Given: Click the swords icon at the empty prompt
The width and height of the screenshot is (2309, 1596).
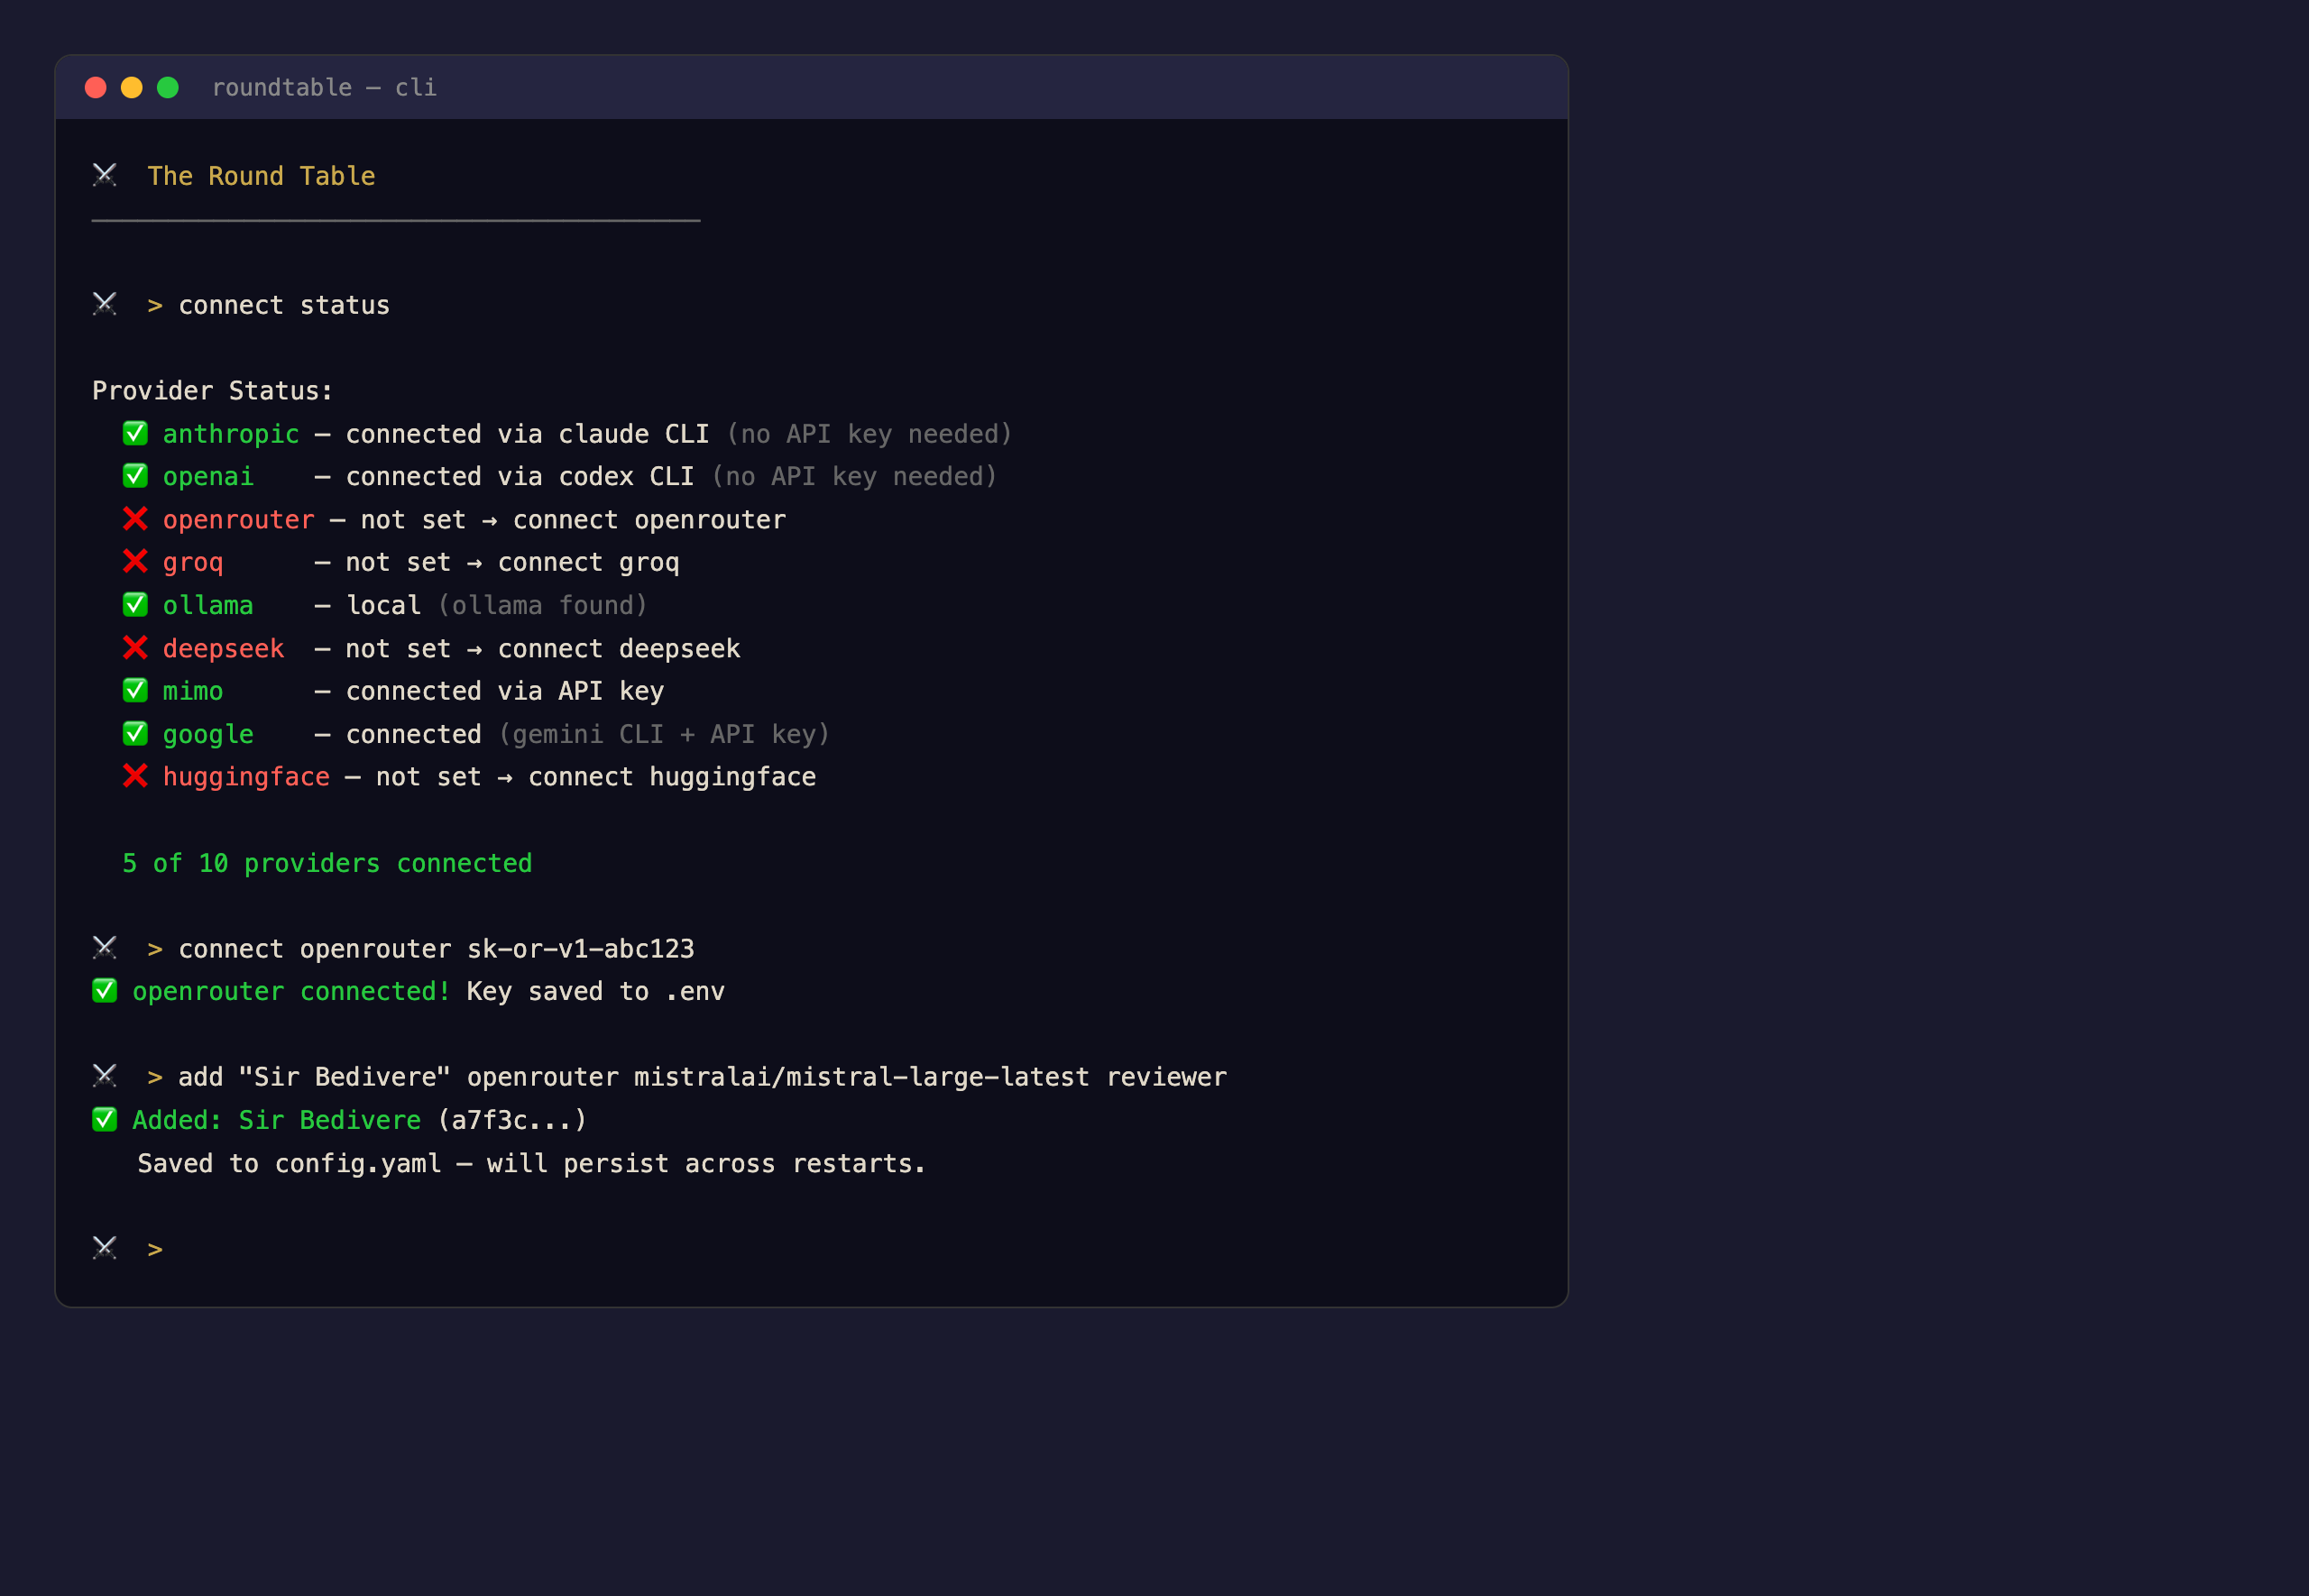Looking at the screenshot, I should point(105,1248).
